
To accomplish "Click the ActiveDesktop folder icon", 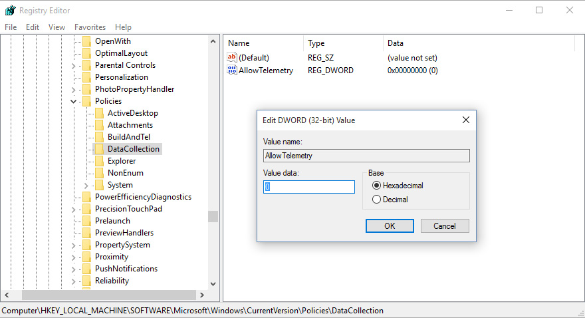I will pos(99,112).
